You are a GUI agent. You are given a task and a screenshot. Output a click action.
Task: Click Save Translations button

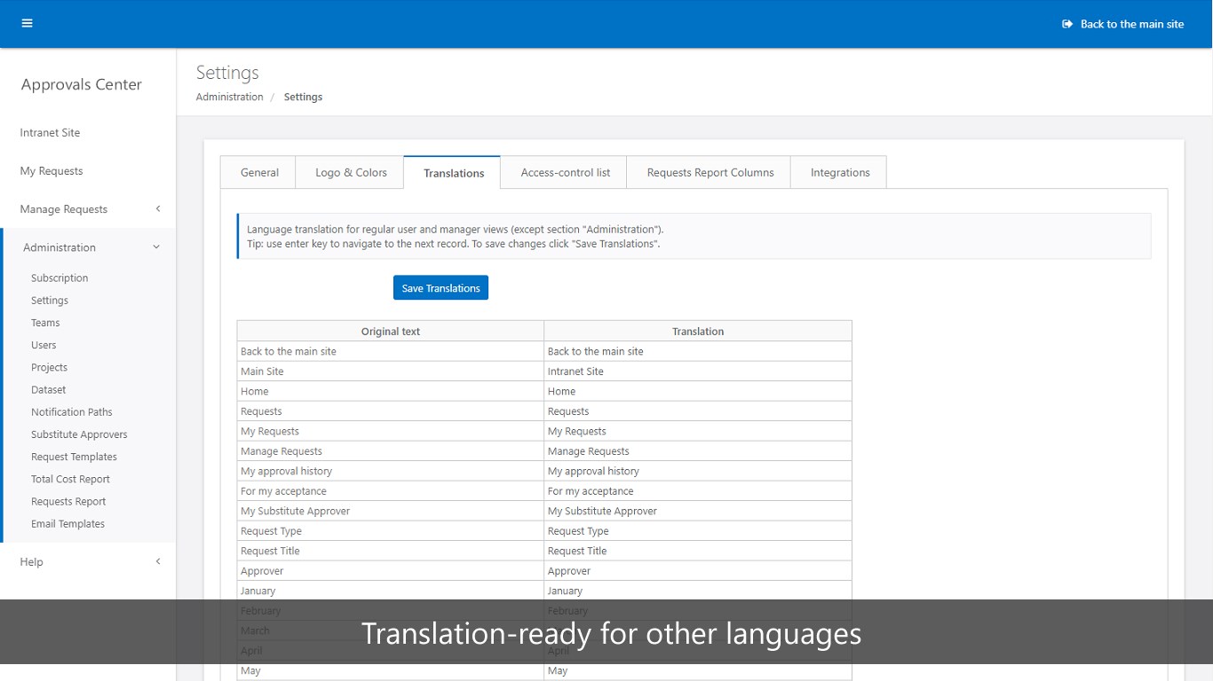click(x=440, y=287)
